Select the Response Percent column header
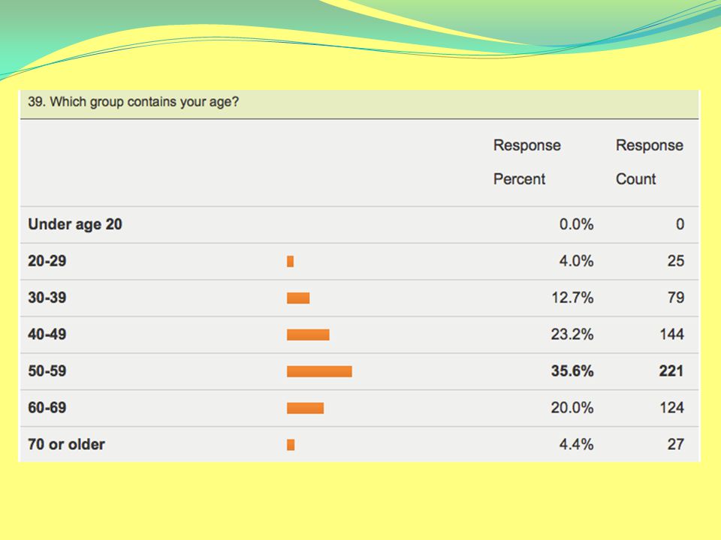Image resolution: width=721 pixels, height=540 pixels. pyautogui.click(x=527, y=162)
